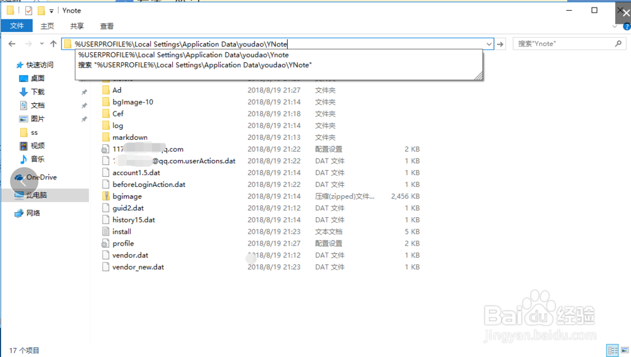This screenshot has height=357, width=631.
Task: Switch to large icons view in status bar
Action: pyautogui.click(x=625, y=350)
